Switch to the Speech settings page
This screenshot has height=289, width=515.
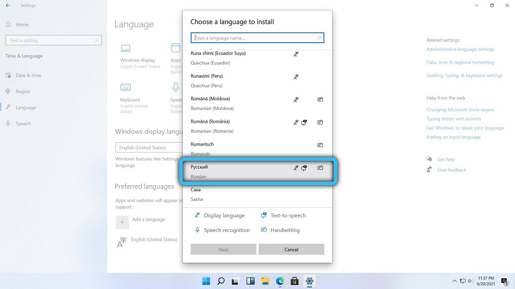pyautogui.click(x=23, y=124)
